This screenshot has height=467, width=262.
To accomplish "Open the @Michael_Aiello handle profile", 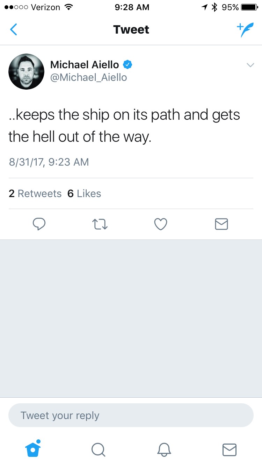I will [89, 77].
